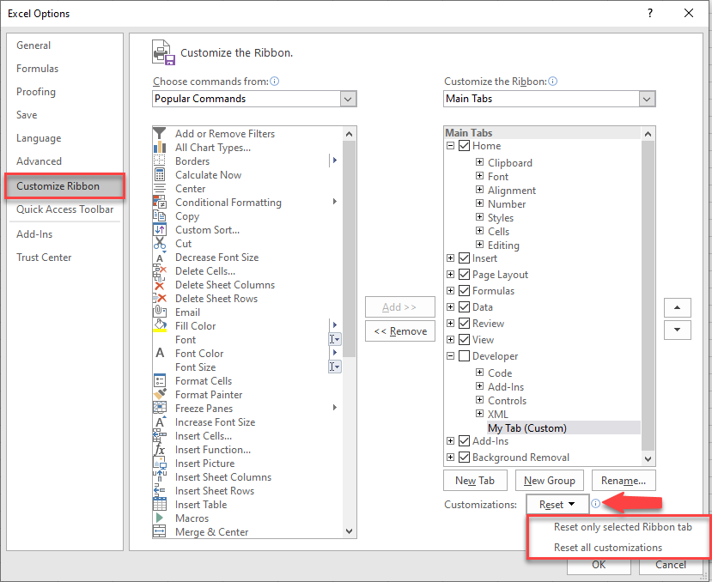Uncheck the Home tab checkbox

[464, 146]
